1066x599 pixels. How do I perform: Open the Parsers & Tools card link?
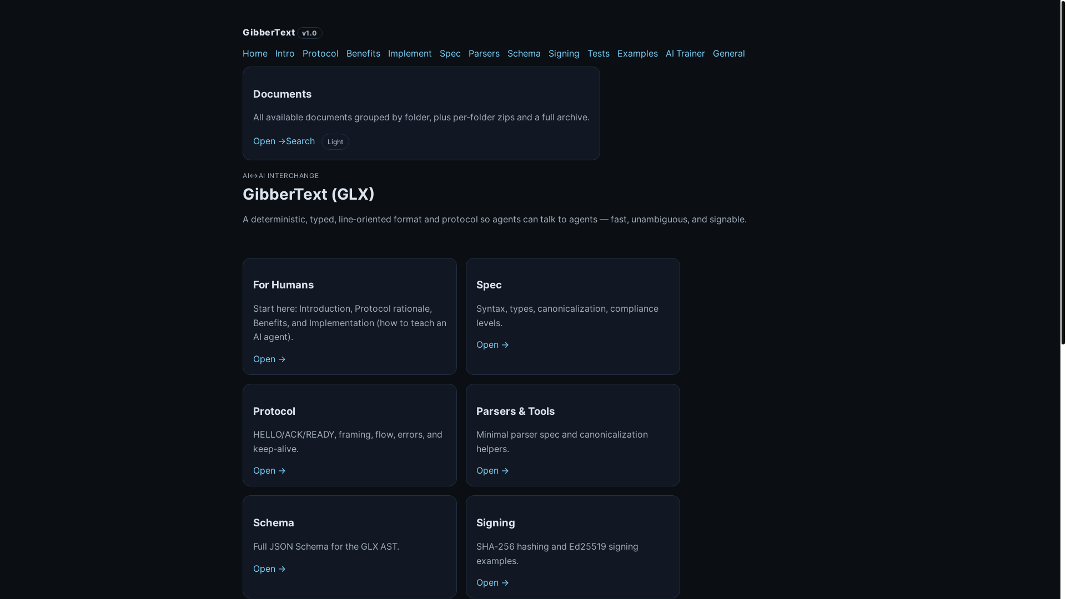(492, 470)
